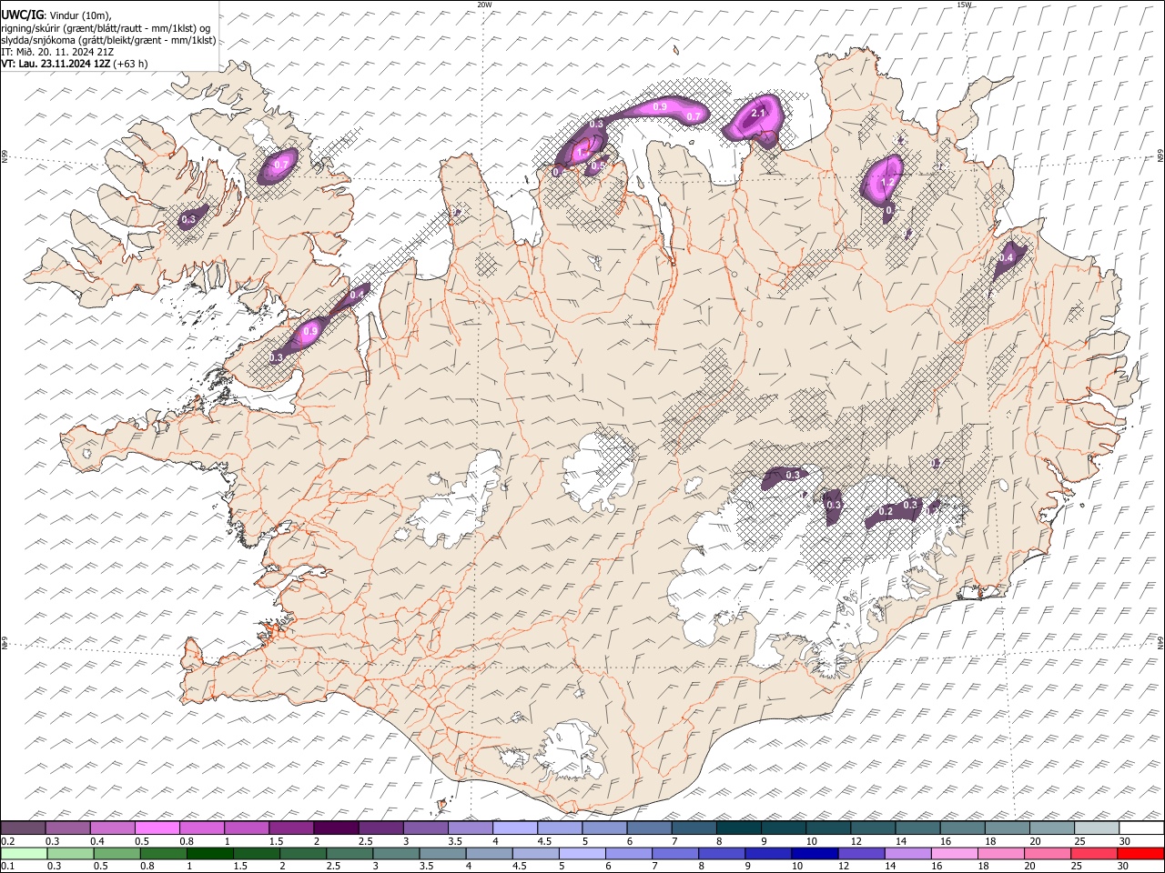This screenshot has width=1165, height=873.
Task: Click the '0.2' value near the southeast glacier
Action: pos(886,512)
